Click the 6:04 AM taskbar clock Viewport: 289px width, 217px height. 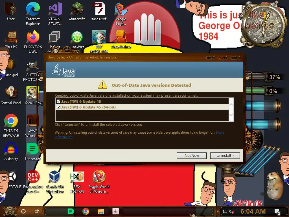[x=253, y=211]
